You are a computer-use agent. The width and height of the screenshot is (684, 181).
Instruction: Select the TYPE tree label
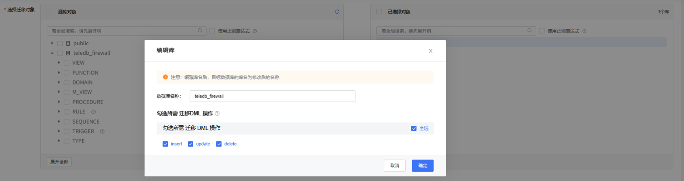[x=79, y=141]
